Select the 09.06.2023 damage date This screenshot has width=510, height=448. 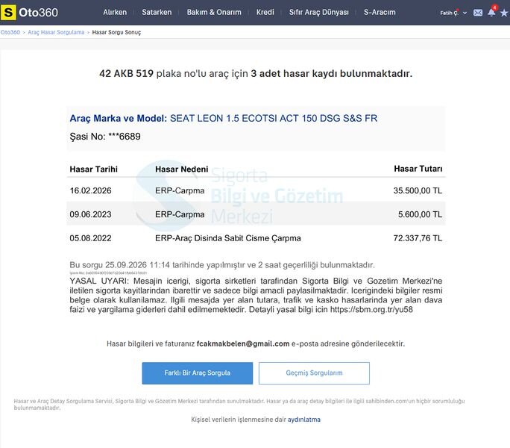tap(90, 214)
